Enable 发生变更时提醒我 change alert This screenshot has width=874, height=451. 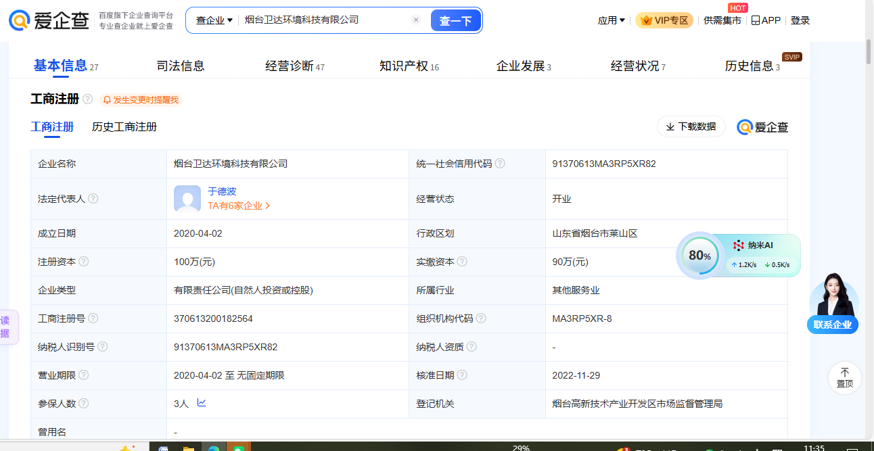point(141,100)
